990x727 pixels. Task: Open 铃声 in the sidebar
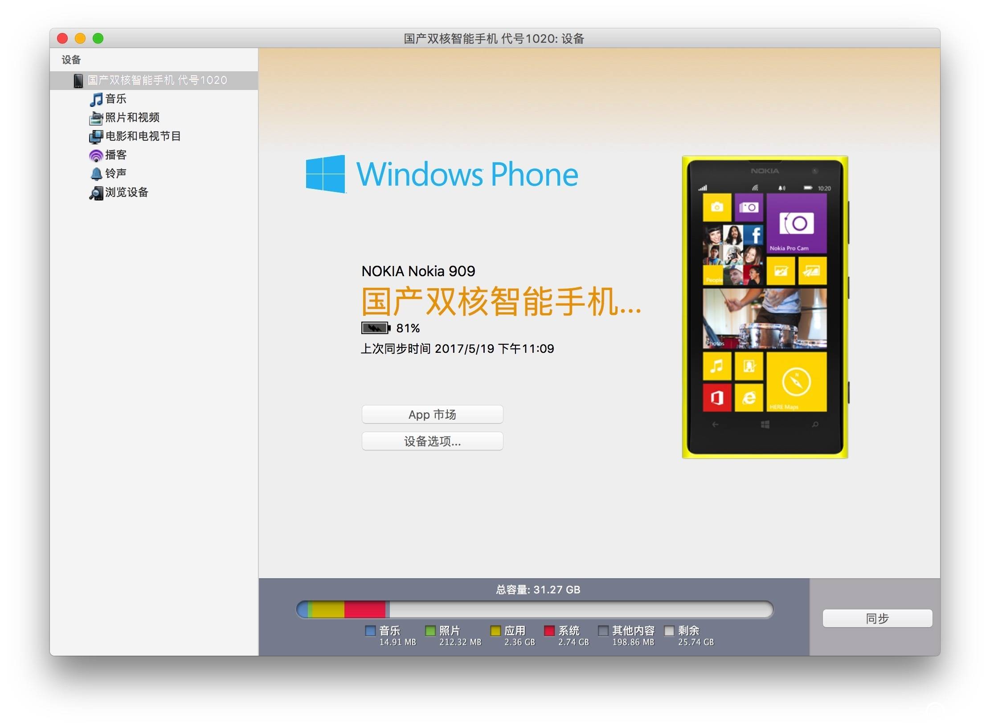point(116,174)
